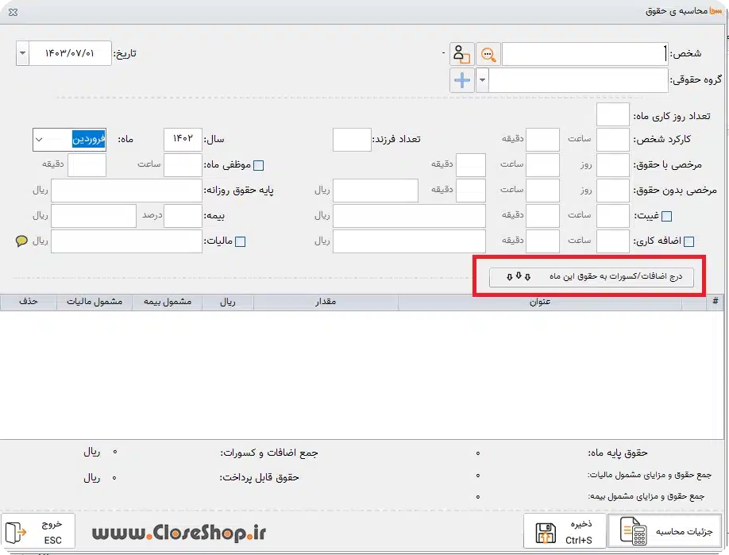Click the کارکرد شخص ساعت field
Image resolution: width=729 pixels, height=555 pixels.
tap(613, 140)
